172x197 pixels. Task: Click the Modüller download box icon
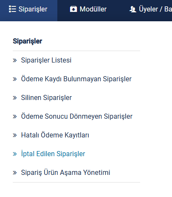coord(73,9)
